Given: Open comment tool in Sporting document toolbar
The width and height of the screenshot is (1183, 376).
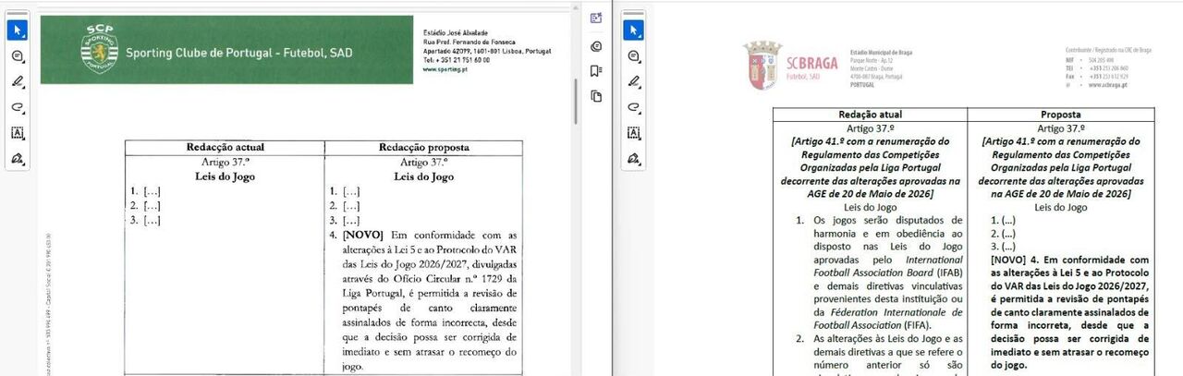Looking at the screenshot, I should pos(18,56).
